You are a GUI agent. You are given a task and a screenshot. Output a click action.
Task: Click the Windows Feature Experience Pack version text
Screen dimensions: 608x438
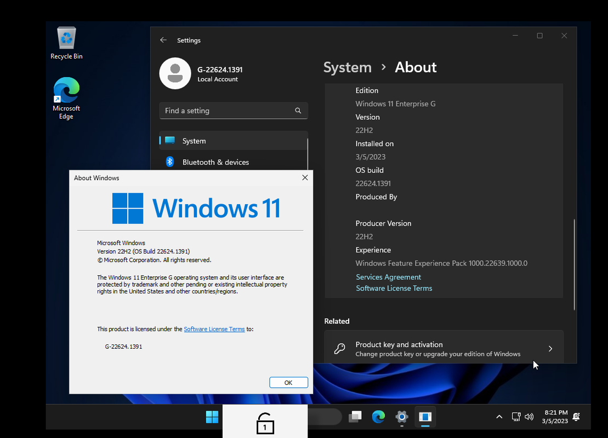tap(441, 263)
